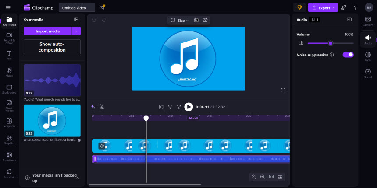Click the undo arrow
The image size is (377, 188).
click(94, 20)
